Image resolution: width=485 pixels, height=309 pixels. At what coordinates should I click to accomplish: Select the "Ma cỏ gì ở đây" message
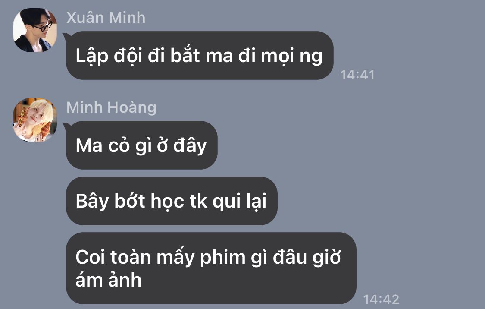142,145
